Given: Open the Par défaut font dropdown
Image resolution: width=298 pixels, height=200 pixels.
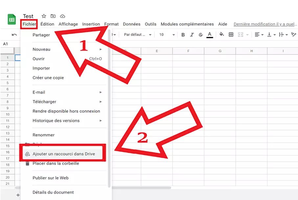Looking at the screenshot, I should click(x=137, y=34).
